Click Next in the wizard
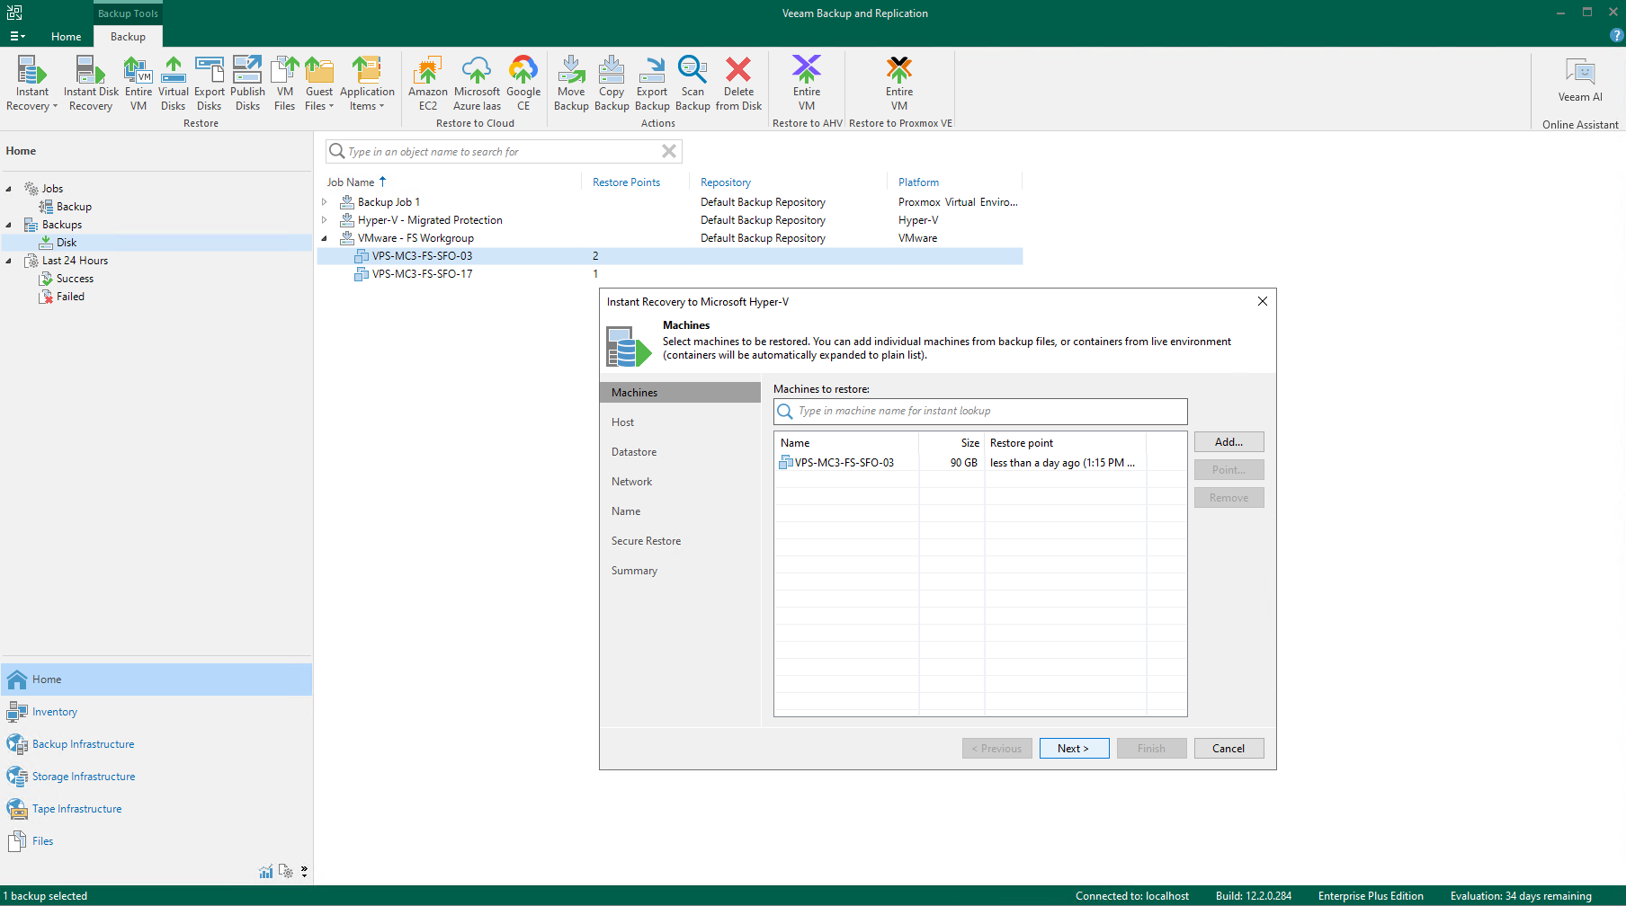1626x906 pixels. [x=1074, y=749]
